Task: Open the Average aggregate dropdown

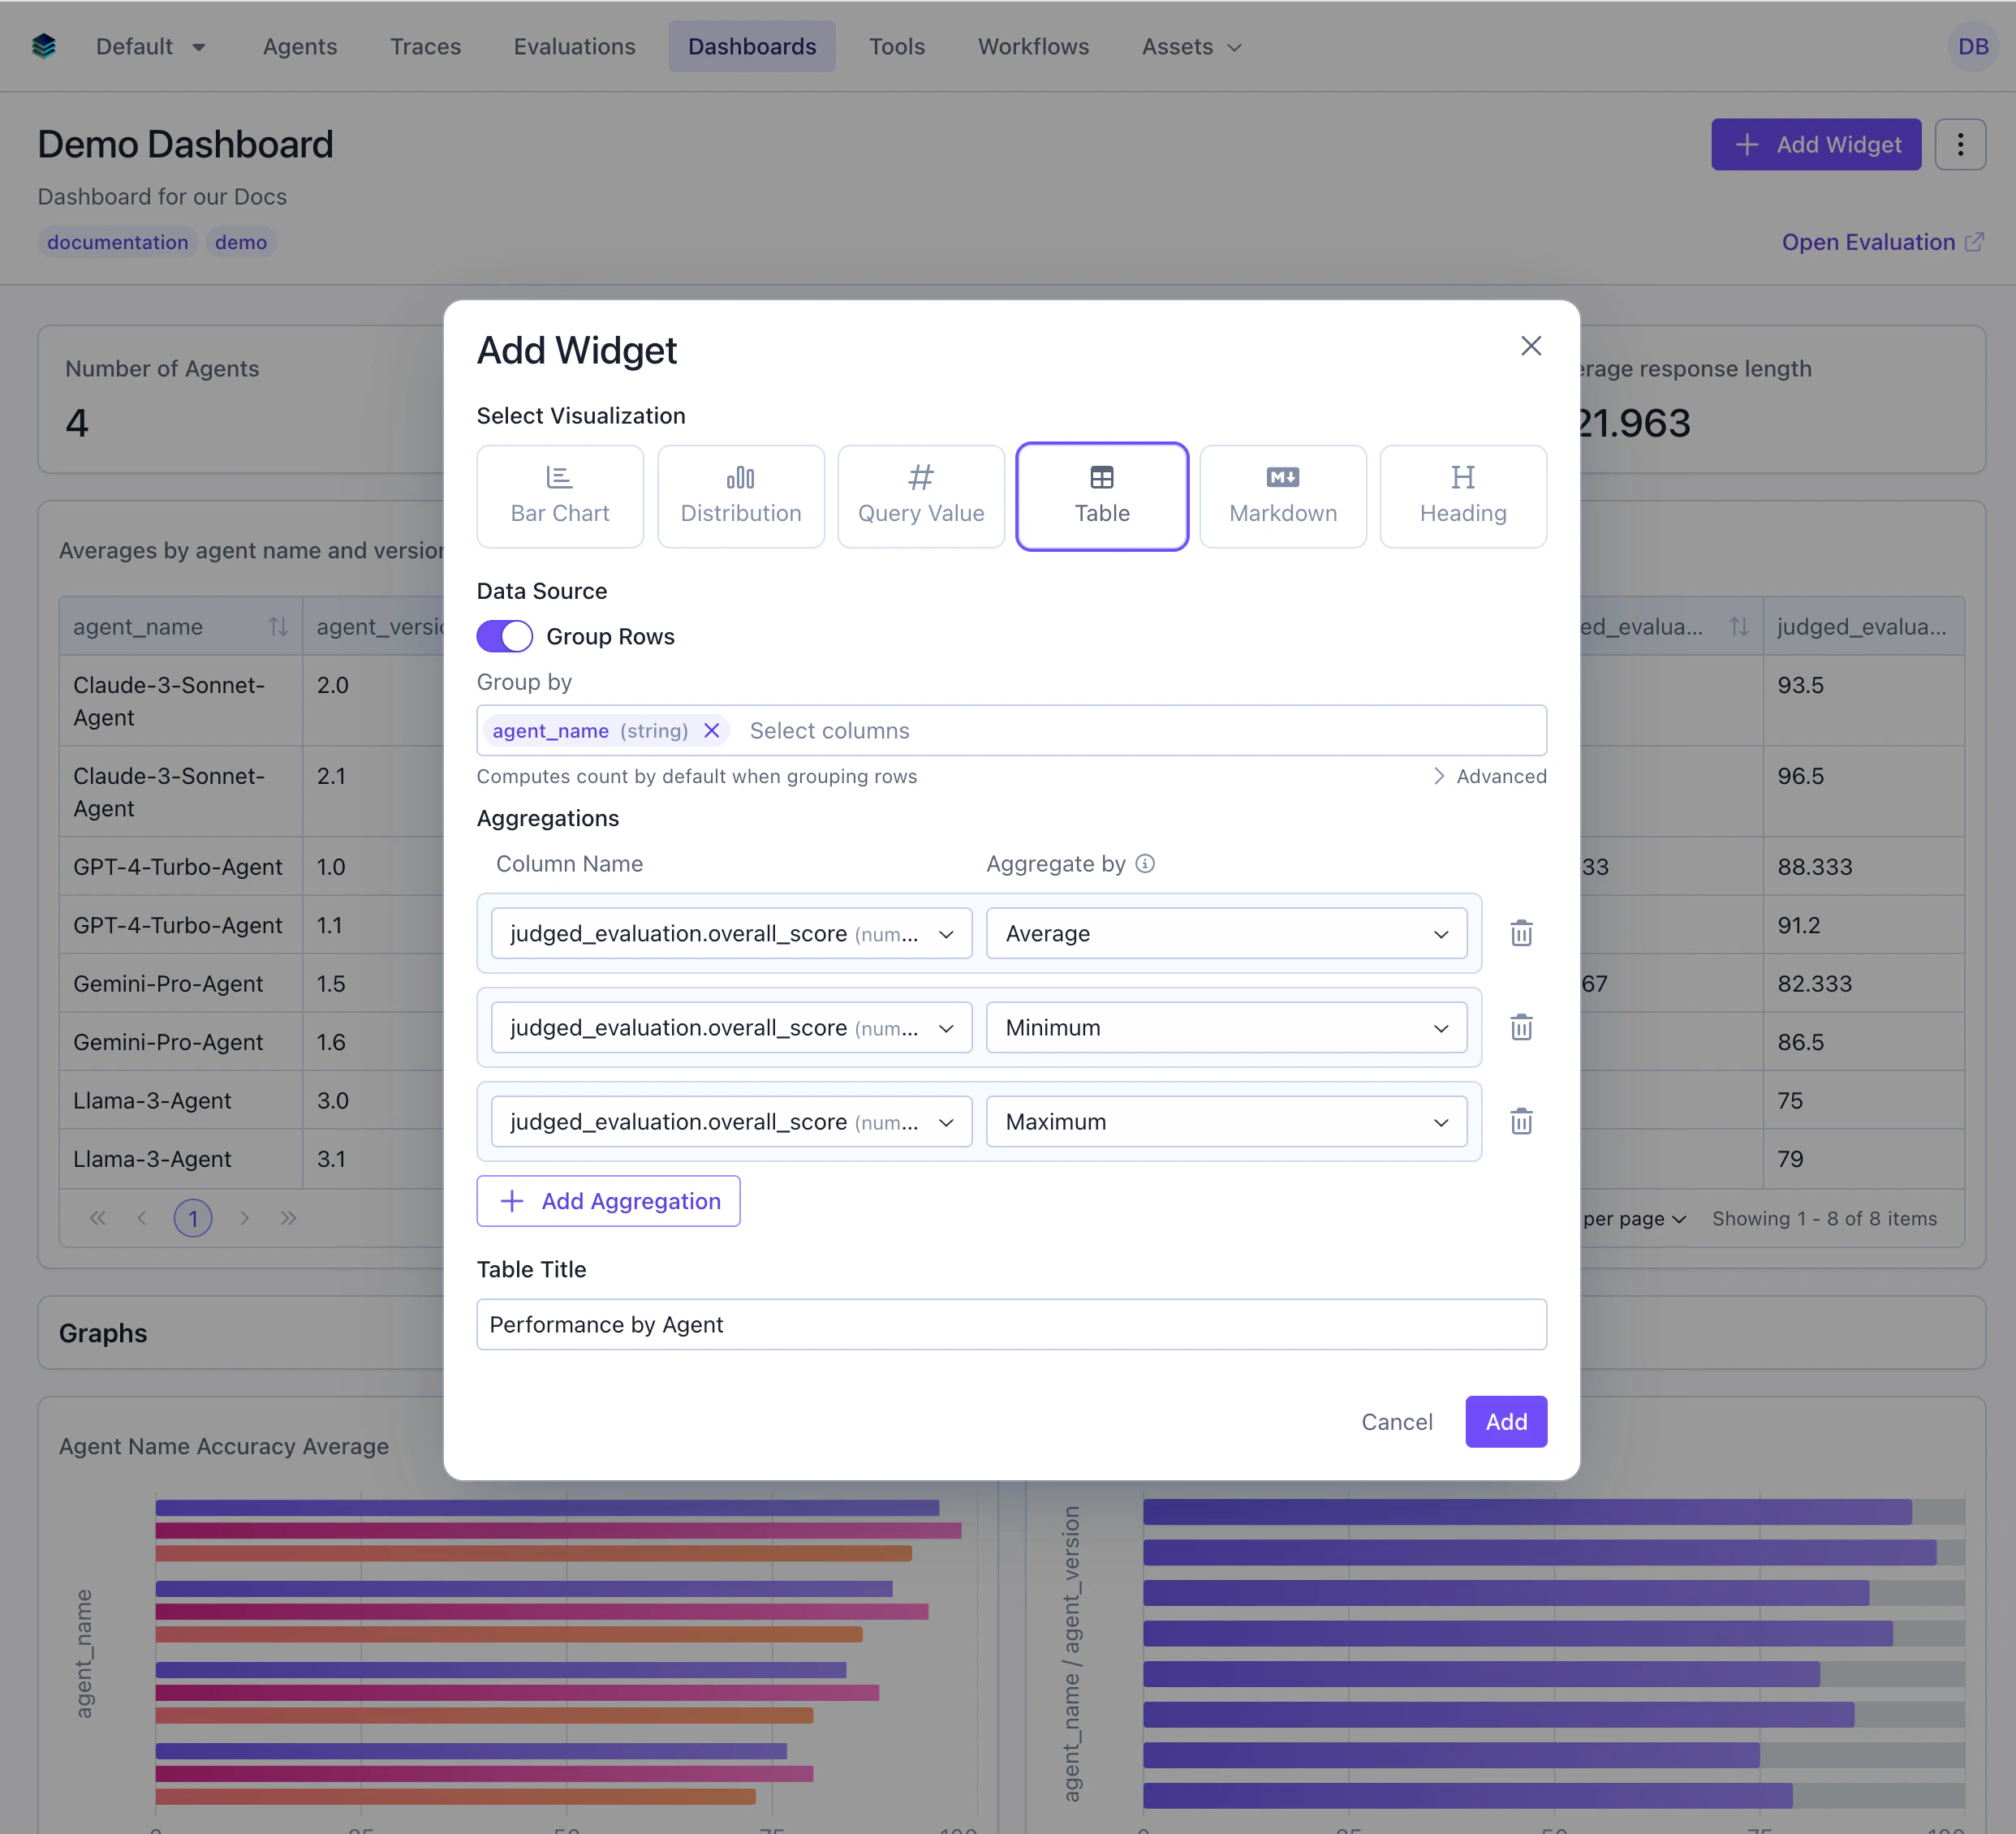Action: tap(1226, 933)
